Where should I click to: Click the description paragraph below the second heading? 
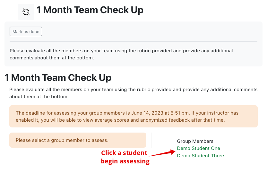[133, 93]
